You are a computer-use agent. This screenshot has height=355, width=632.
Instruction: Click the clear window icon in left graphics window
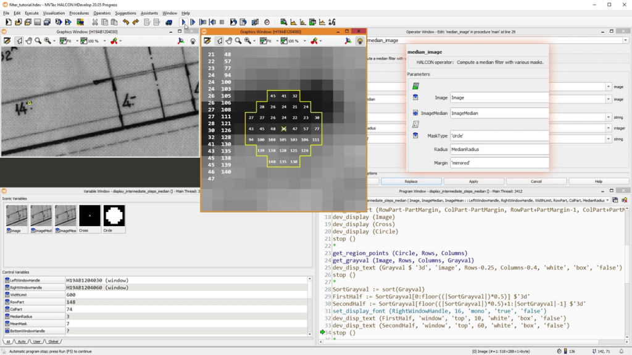point(7,41)
